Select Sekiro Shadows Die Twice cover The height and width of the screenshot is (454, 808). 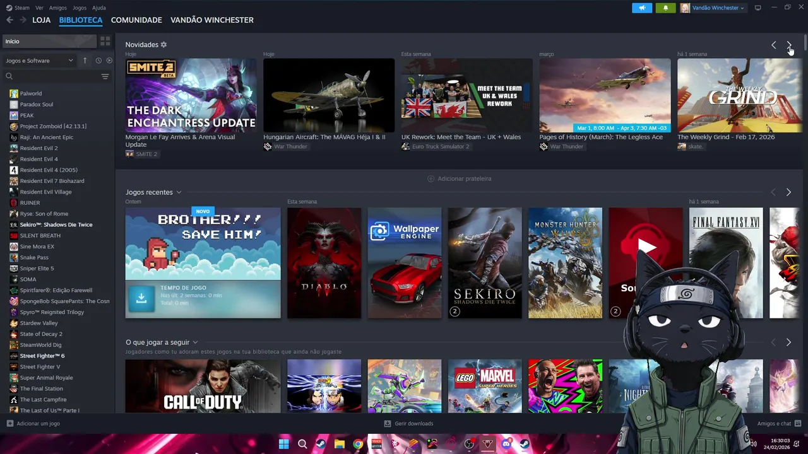coord(485,263)
